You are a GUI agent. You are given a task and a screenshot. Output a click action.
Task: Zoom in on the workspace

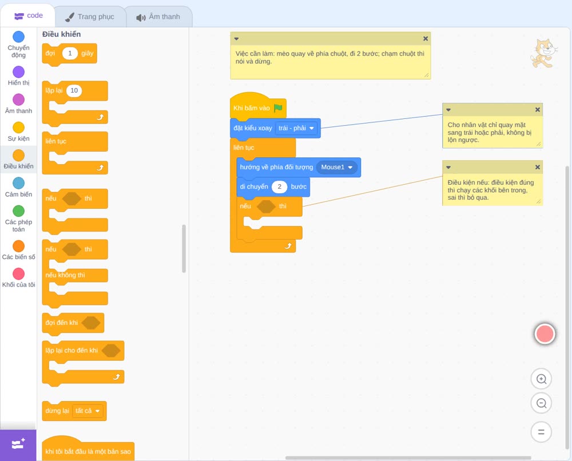(541, 379)
